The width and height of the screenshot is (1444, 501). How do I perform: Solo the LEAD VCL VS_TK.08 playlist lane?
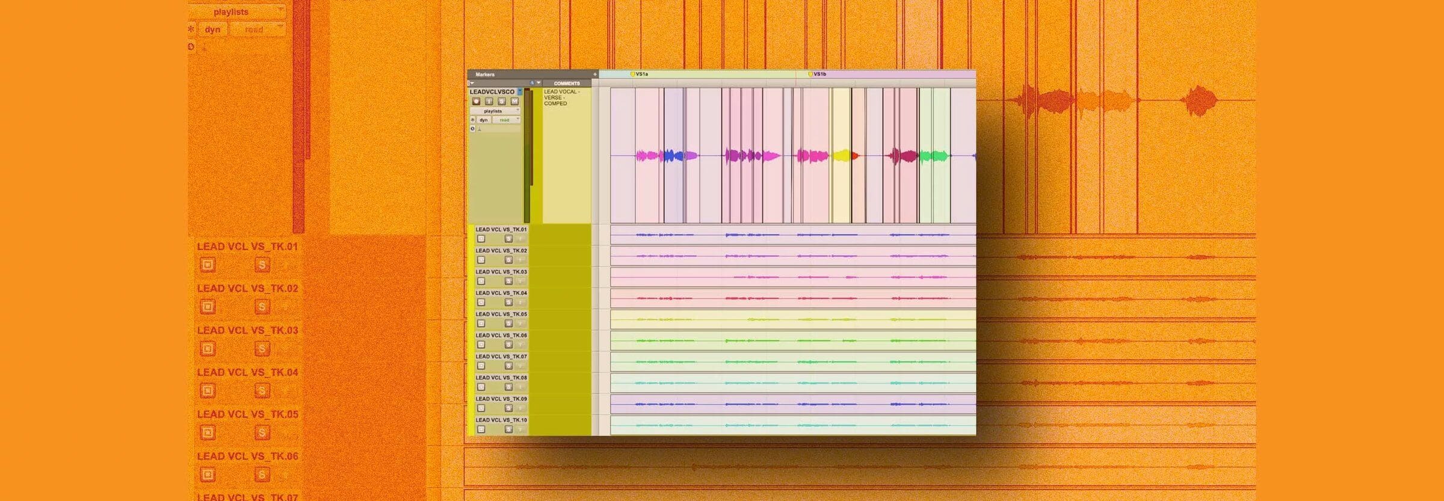(x=508, y=387)
